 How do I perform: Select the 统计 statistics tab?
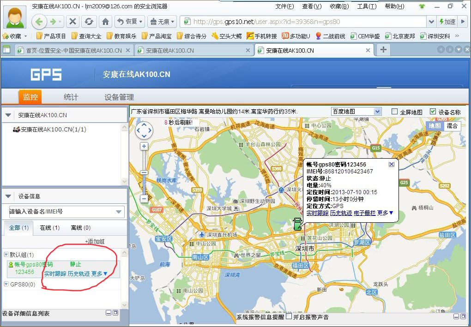point(71,97)
